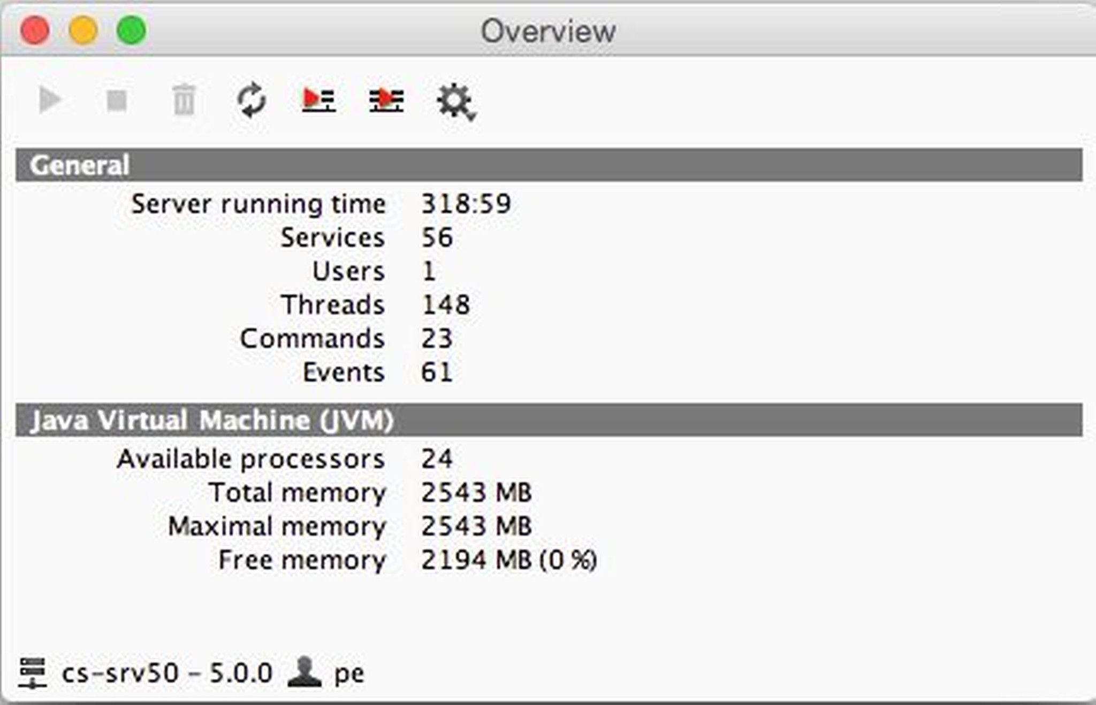Click the server icon in status bar

click(33, 672)
